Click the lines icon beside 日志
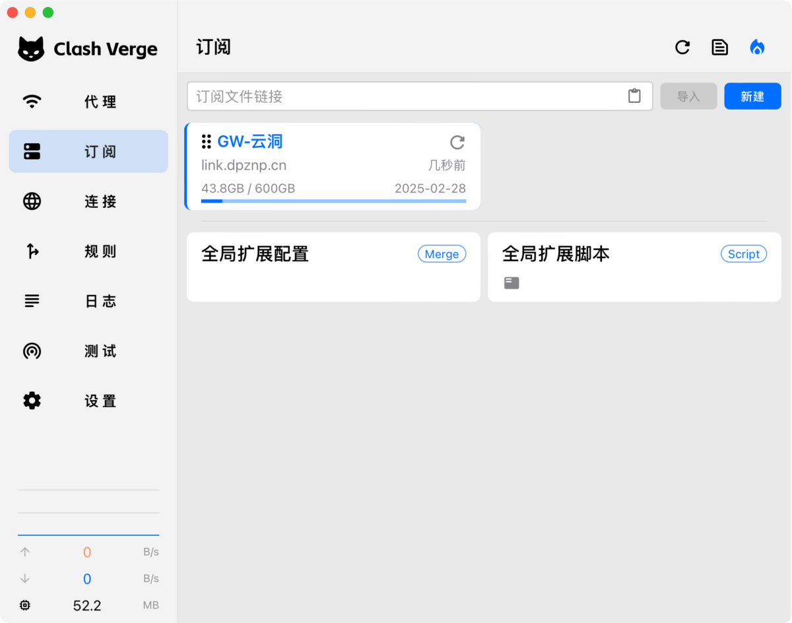 coord(32,301)
